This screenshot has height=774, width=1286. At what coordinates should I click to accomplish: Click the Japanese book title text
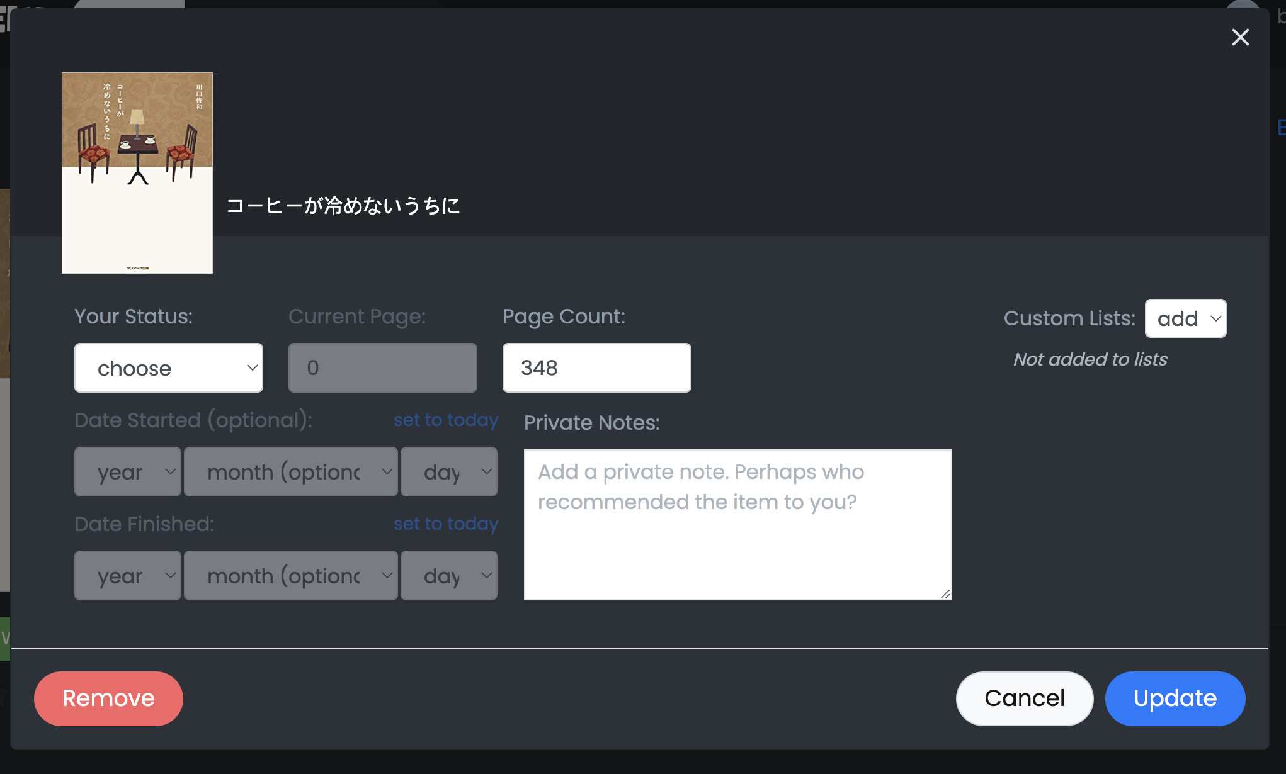[343, 206]
